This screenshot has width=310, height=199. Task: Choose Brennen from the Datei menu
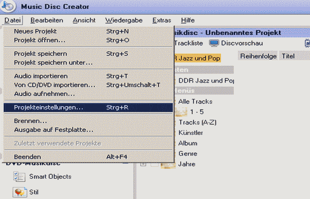tap(31, 121)
